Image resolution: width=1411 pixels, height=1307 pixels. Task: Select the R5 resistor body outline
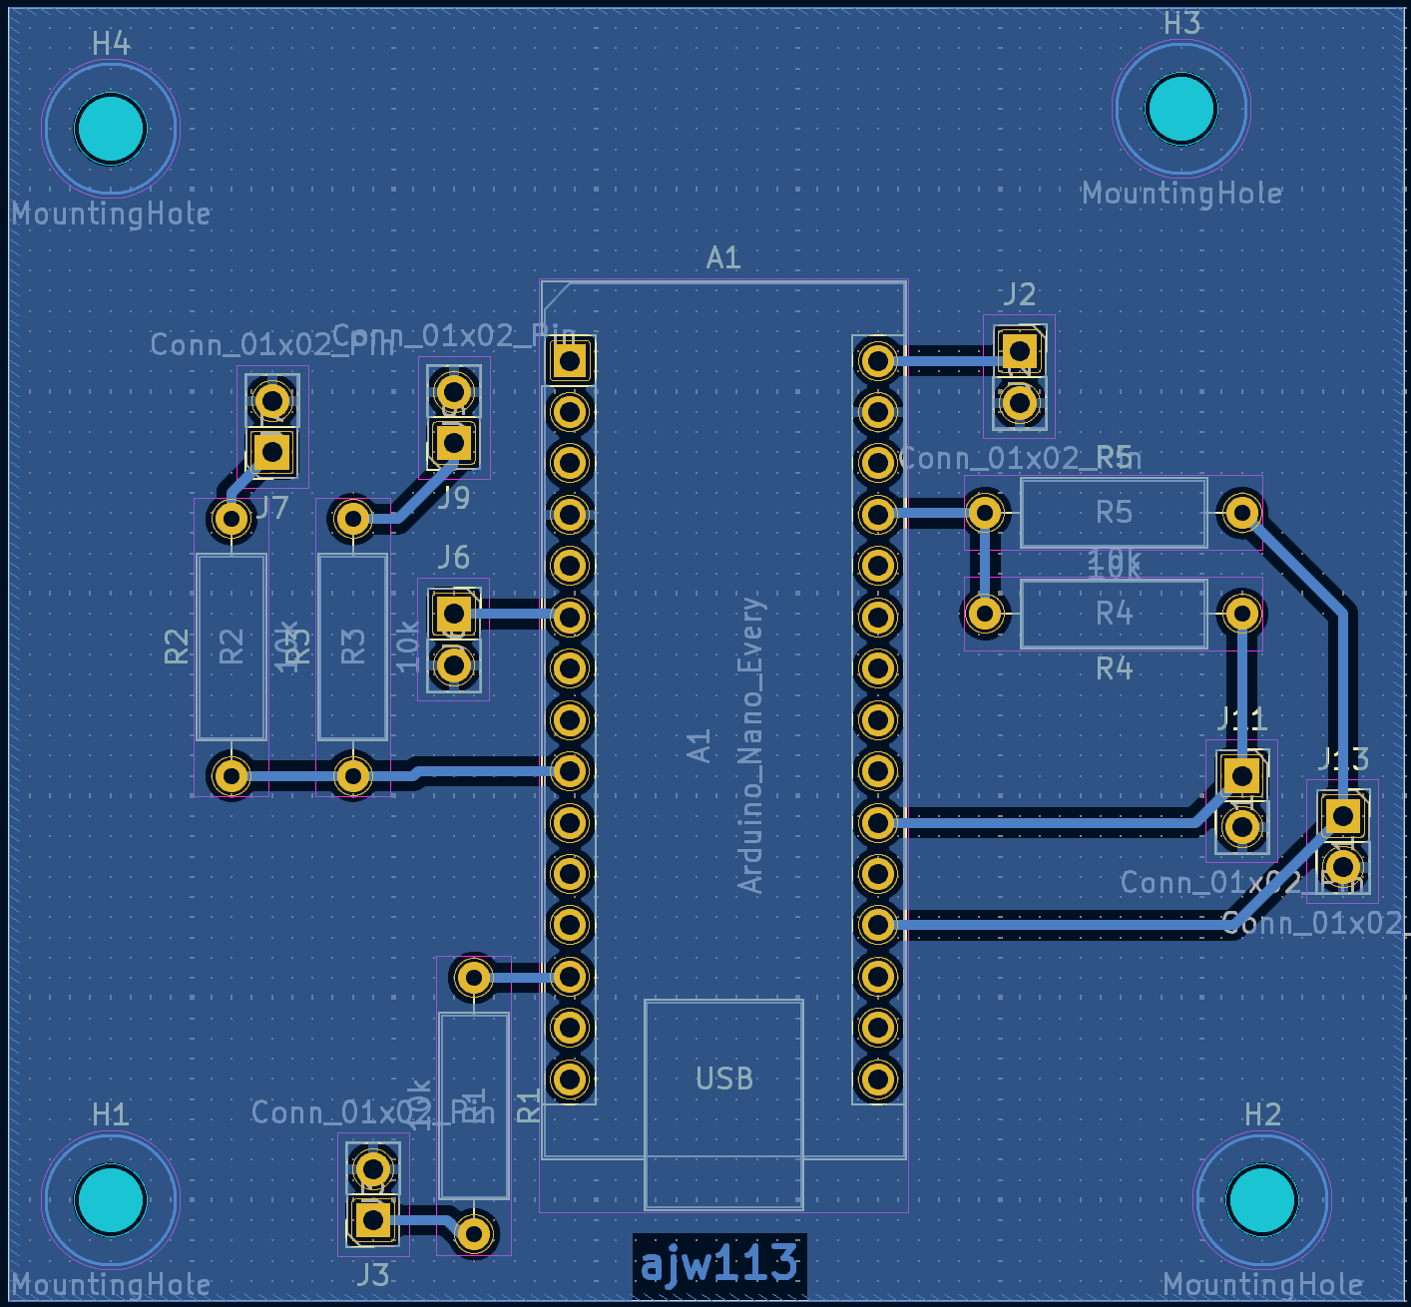[x=1114, y=513]
